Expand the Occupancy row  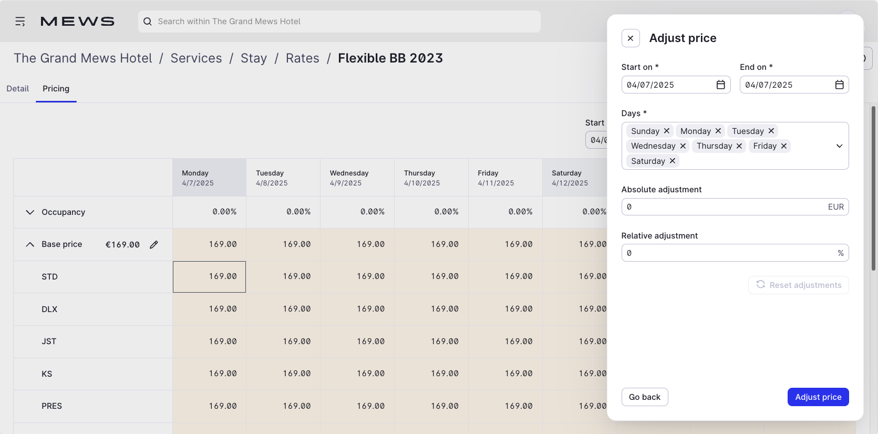click(30, 212)
